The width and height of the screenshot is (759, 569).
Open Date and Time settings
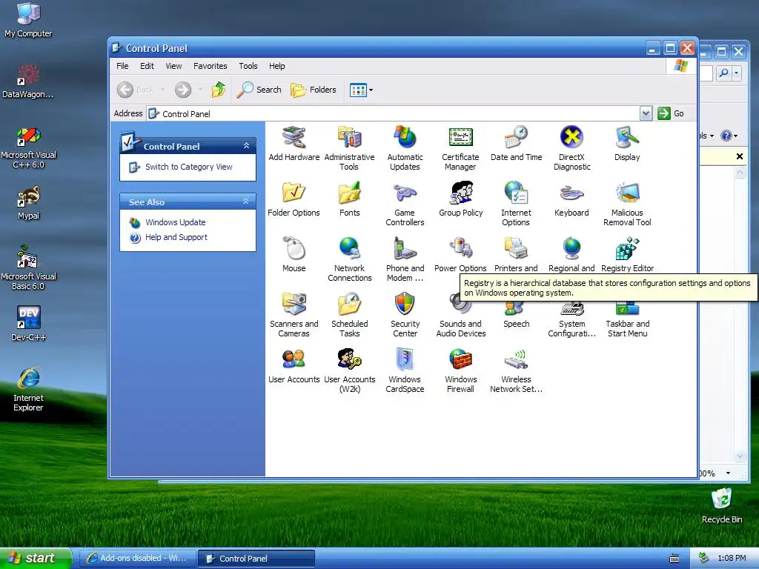516,144
